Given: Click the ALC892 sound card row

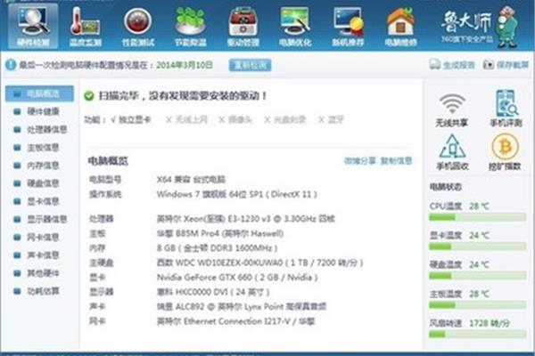Looking at the screenshot, I should (x=208, y=306).
